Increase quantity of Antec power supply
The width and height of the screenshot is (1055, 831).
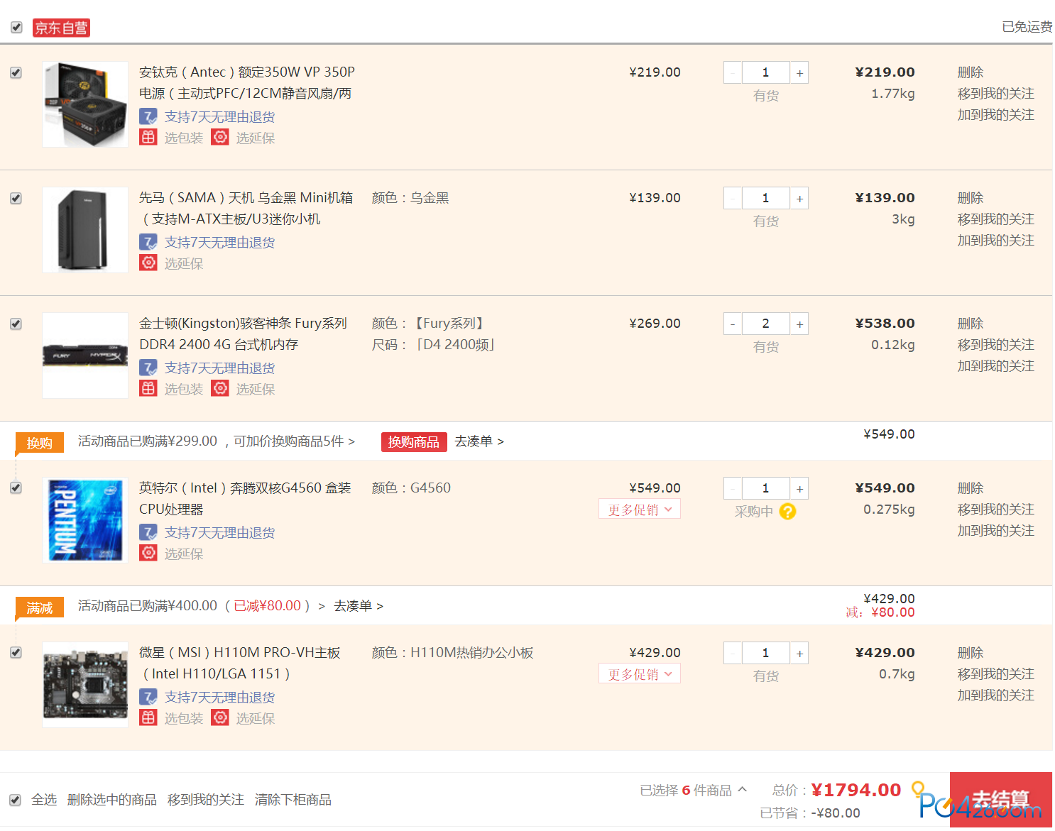(x=799, y=72)
